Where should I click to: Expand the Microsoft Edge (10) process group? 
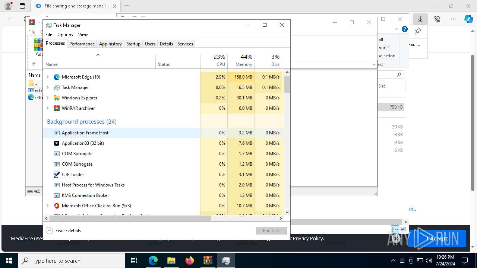[47, 77]
